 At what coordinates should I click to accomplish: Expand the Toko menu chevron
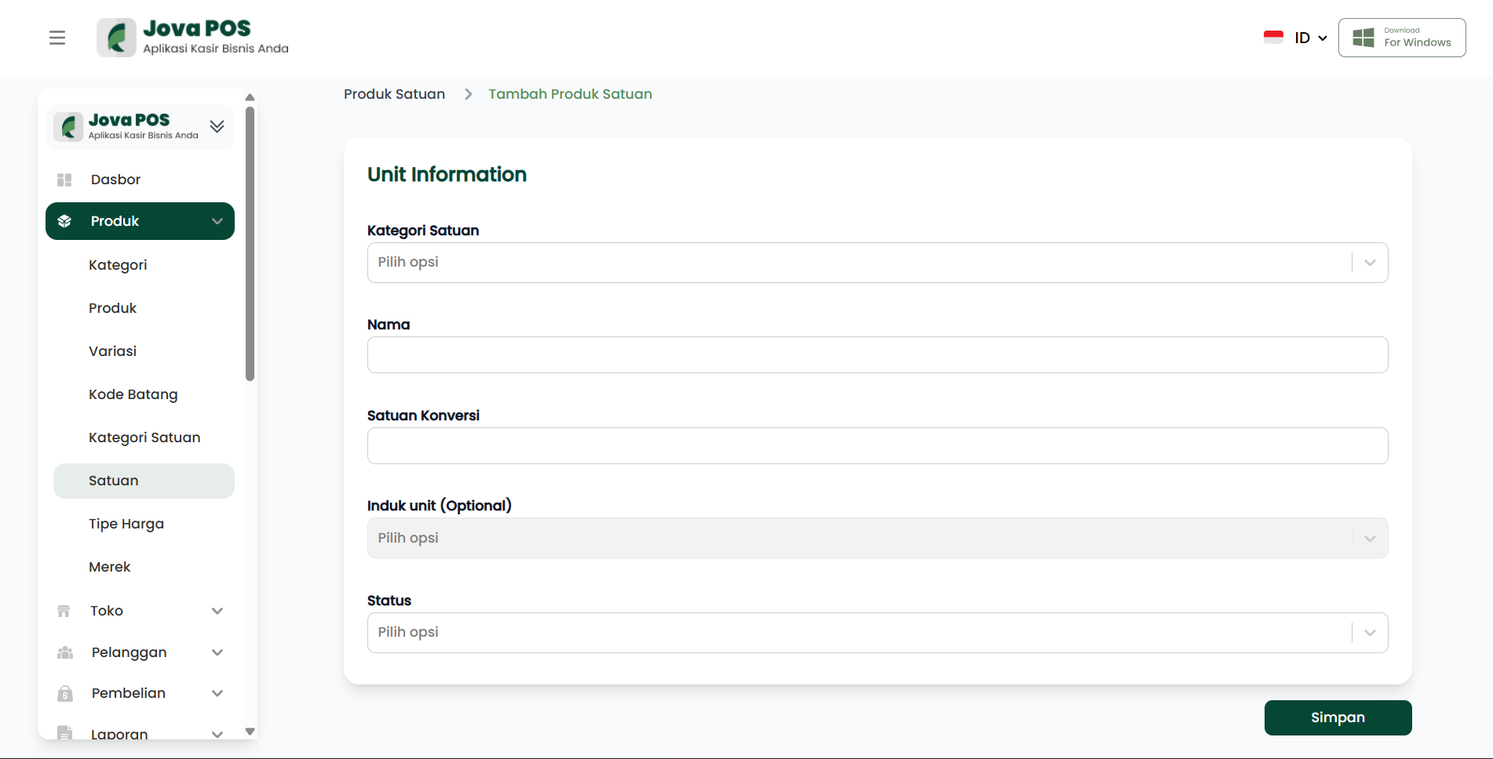217,611
